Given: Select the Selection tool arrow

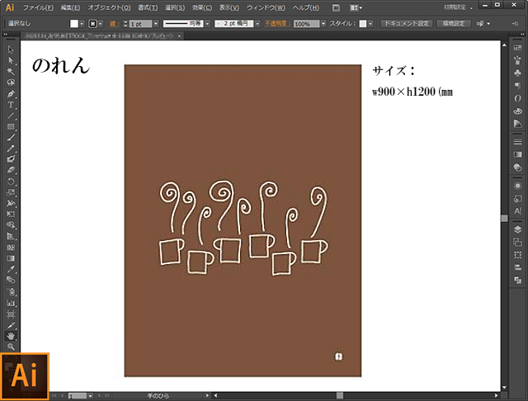Looking at the screenshot, I should pyautogui.click(x=11, y=50).
